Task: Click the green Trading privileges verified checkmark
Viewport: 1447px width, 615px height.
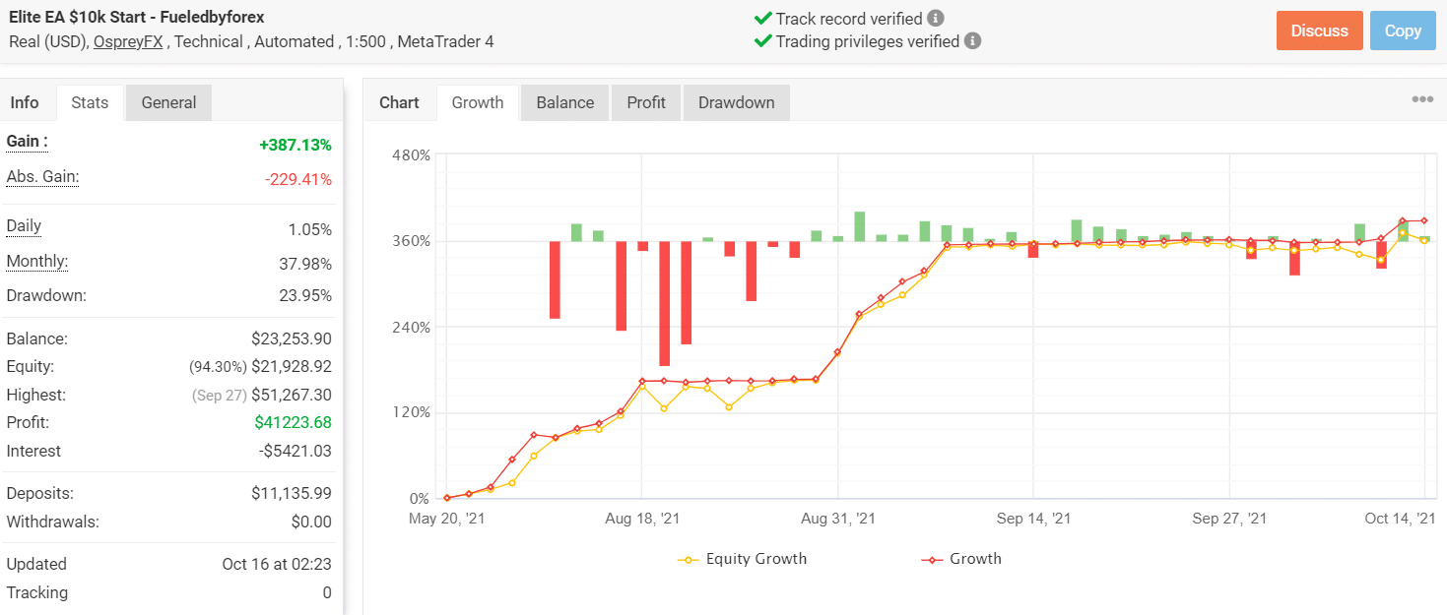Action: (x=763, y=41)
